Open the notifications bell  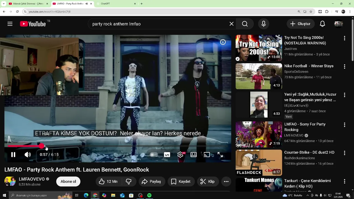322,24
